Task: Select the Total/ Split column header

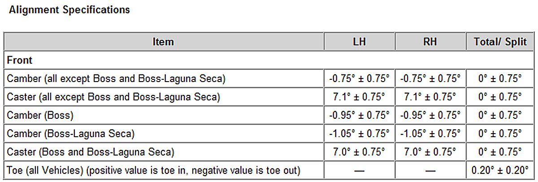Action: 499,42
